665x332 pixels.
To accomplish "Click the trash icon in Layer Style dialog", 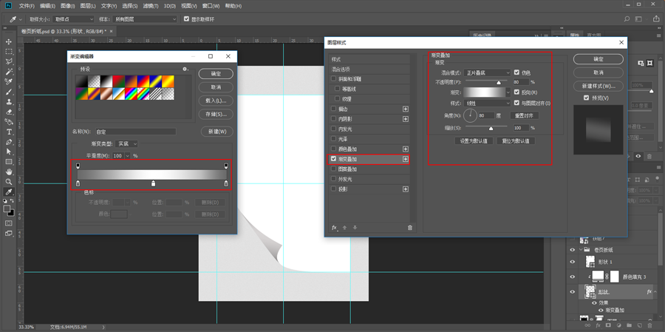I will tap(410, 228).
